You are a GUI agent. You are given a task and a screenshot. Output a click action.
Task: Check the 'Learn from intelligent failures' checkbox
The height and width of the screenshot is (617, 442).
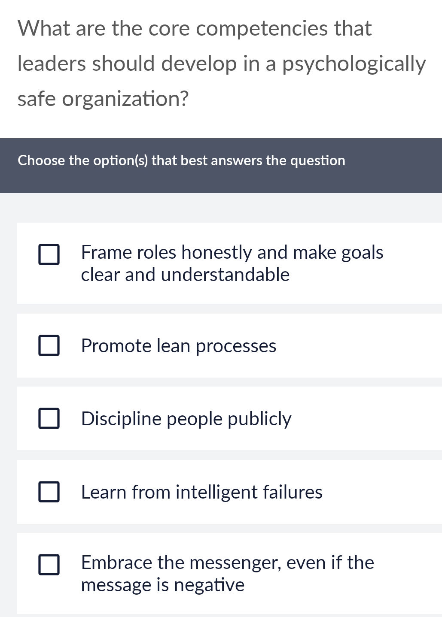(x=49, y=493)
